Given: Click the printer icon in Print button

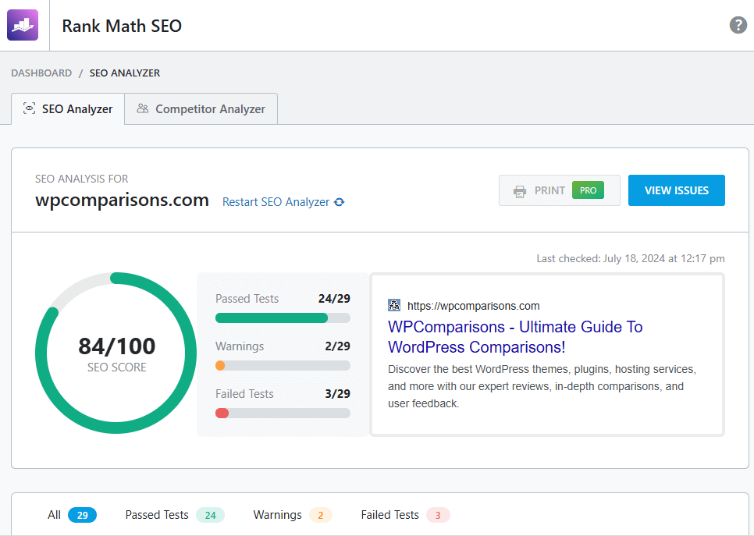Looking at the screenshot, I should [x=519, y=191].
